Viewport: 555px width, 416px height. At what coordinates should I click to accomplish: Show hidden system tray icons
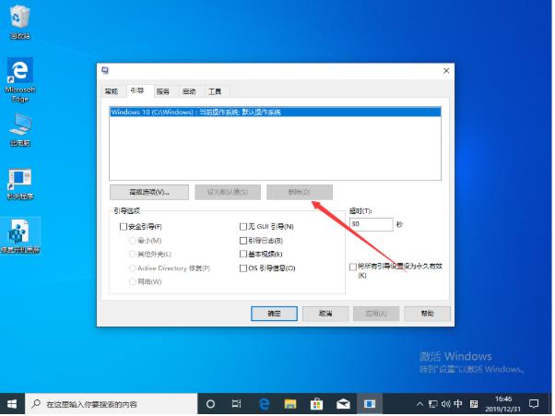pos(419,404)
